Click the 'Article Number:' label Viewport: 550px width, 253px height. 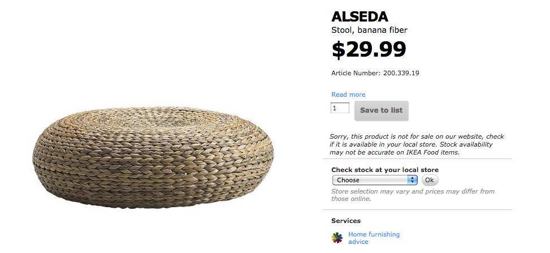click(x=356, y=73)
